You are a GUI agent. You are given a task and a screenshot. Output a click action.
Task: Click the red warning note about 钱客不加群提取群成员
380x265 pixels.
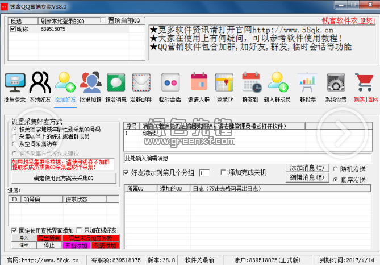(x=63, y=164)
